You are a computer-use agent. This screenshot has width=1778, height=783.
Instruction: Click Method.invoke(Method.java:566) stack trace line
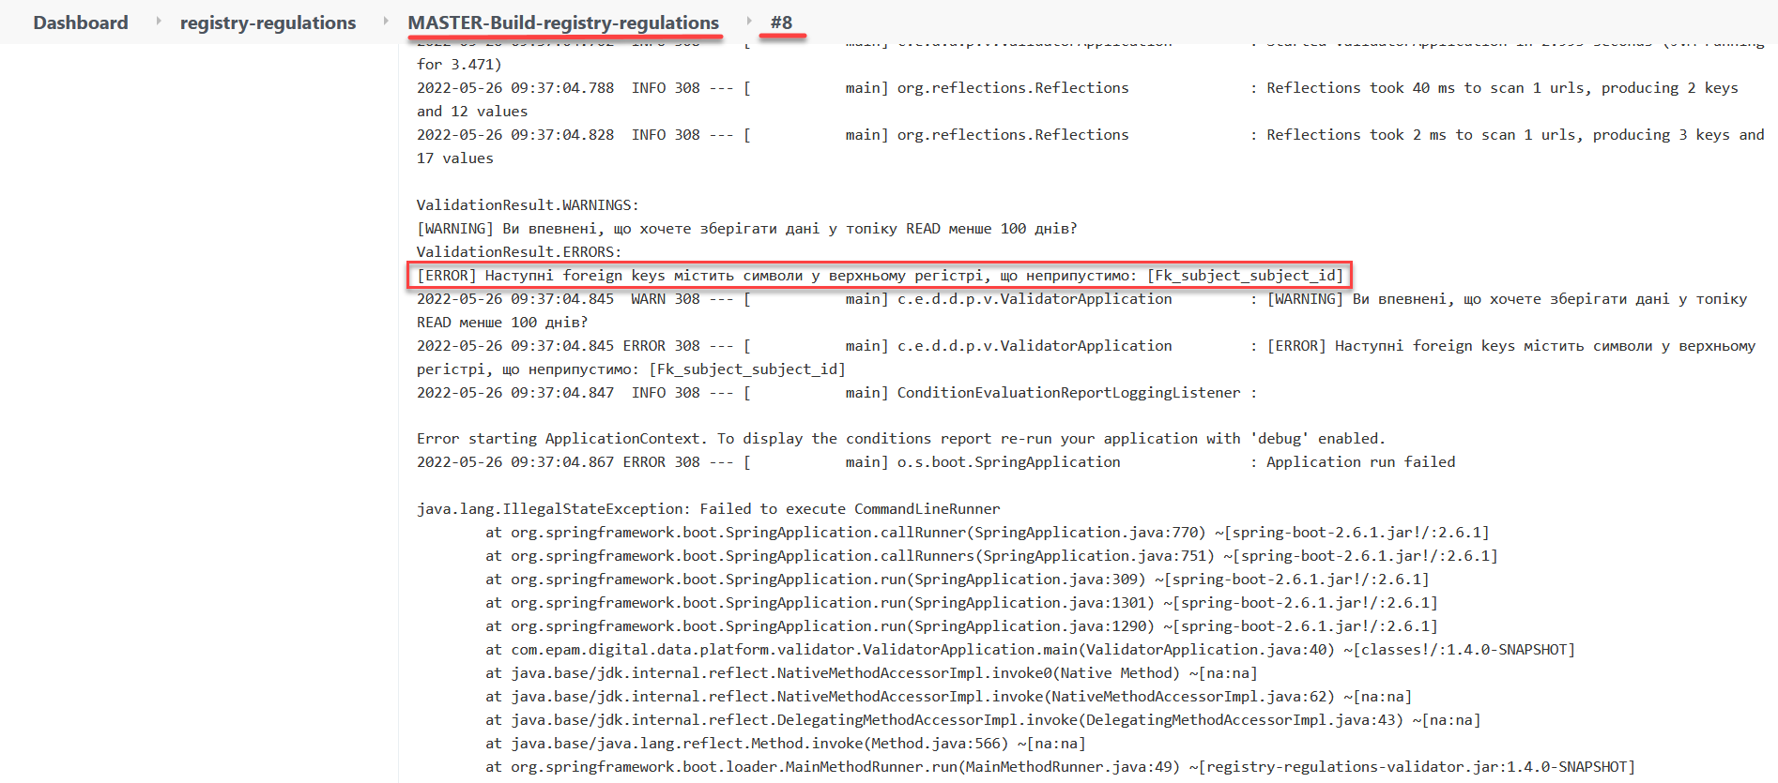click(x=785, y=744)
